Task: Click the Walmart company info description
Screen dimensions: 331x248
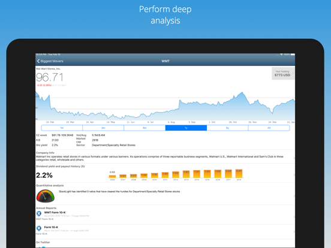Action: (x=160, y=158)
